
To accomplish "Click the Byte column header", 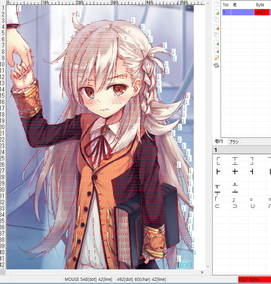I will pyautogui.click(x=261, y=5).
